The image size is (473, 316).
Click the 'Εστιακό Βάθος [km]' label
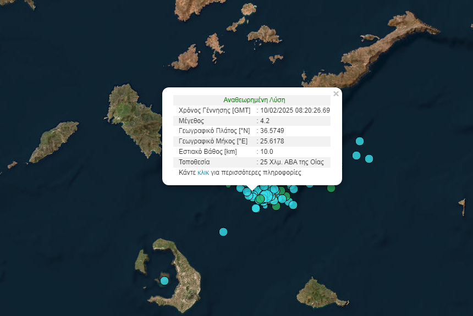click(208, 151)
